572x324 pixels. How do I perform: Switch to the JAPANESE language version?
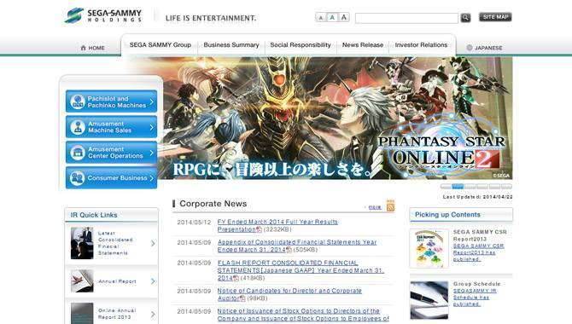point(484,48)
